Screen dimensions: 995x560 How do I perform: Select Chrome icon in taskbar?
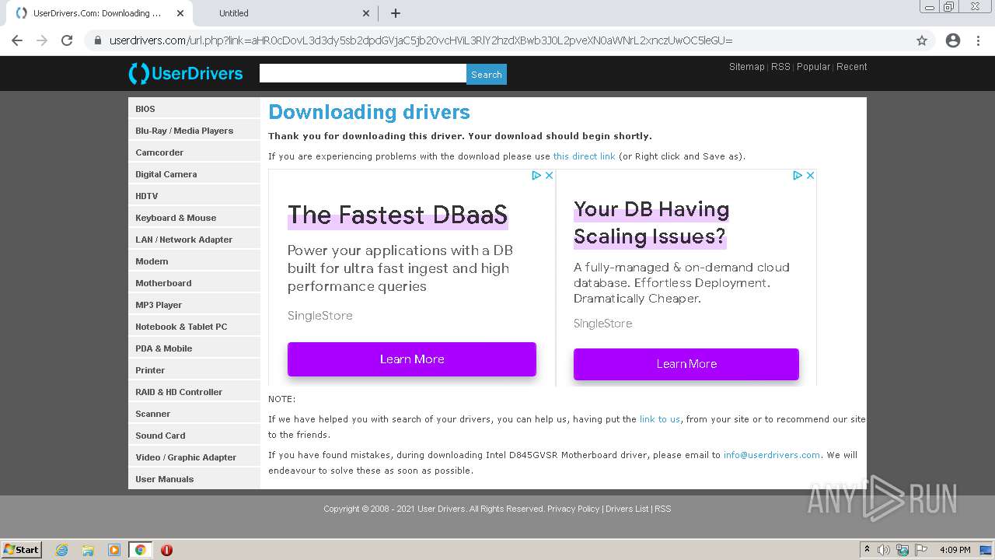coord(140,550)
